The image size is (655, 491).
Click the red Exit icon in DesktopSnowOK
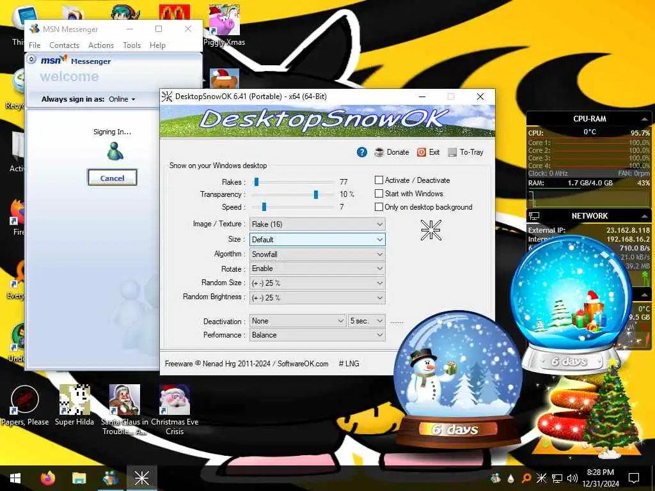click(422, 152)
